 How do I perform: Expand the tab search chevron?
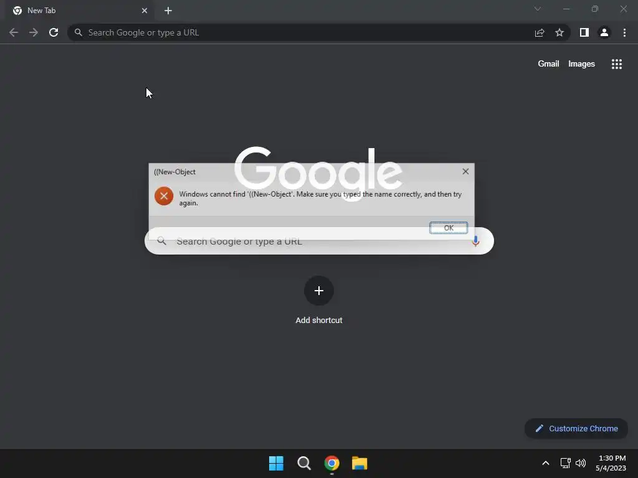[538, 9]
